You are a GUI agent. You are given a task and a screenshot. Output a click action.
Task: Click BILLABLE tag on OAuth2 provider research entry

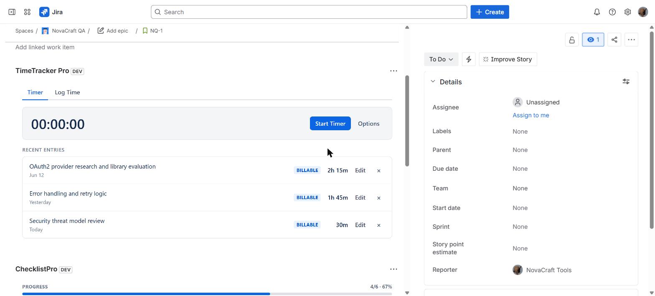coord(307,170)
